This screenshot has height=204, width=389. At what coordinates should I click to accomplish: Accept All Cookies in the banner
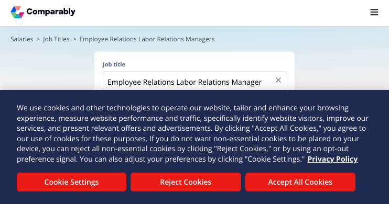[300, 182]
